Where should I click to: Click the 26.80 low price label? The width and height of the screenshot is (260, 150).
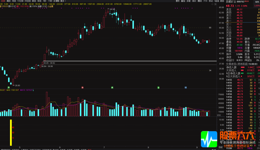point(18,85)
